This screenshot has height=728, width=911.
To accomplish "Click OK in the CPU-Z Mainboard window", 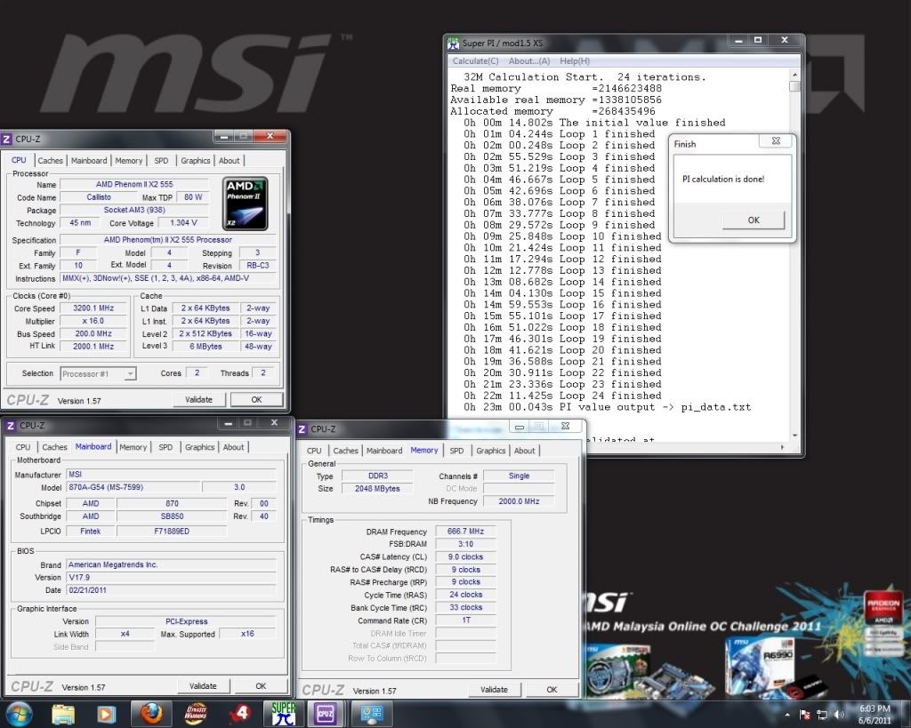I will tap(261, 686).
